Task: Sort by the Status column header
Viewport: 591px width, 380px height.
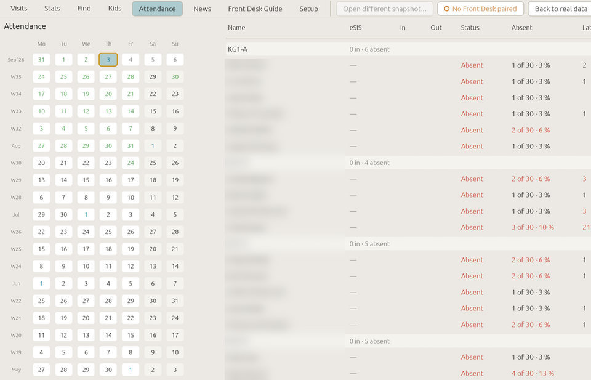Action: coord(470,28)
